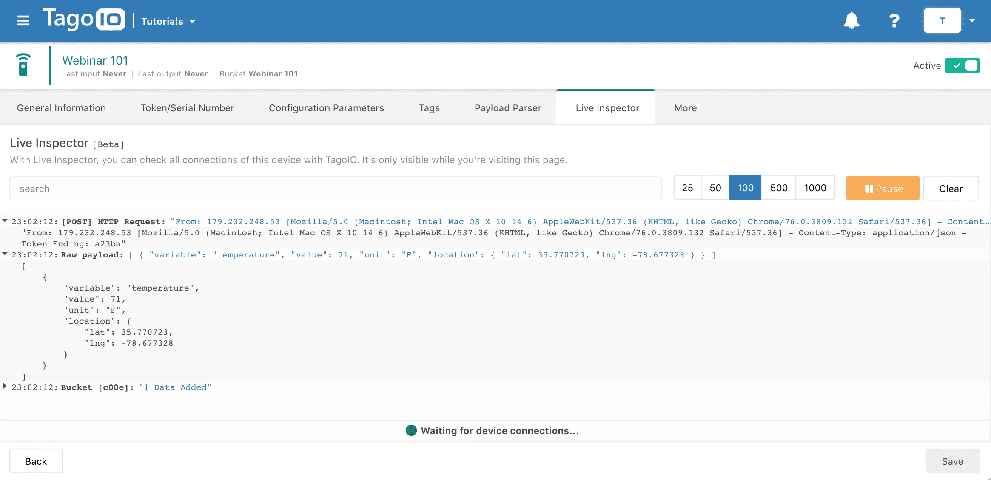Click the Back button
991x480 pixels.
tap(36, 461)
